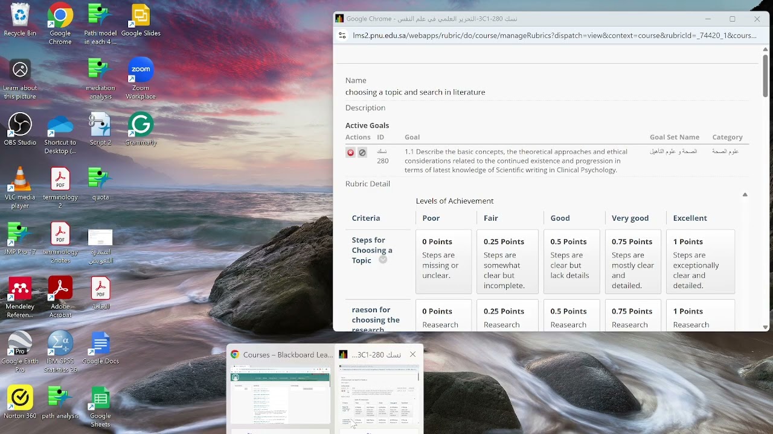
Task: Click the goal ID cell showing '280'
Action: (x=383, y=157)
